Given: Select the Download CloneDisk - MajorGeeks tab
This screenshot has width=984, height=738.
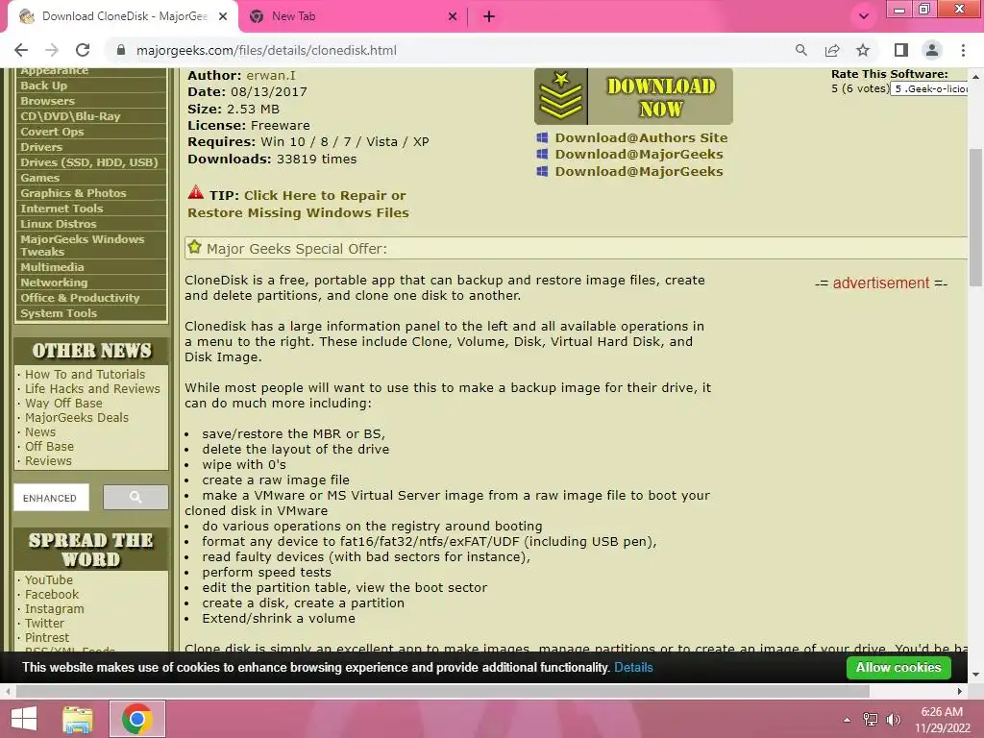Looking at the screenshot, I should pyautogui.click(x=123, y=16).
